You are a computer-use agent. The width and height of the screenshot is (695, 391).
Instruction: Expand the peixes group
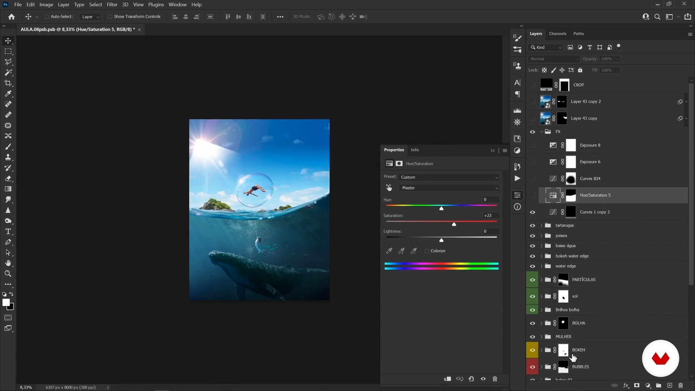click(x=542, y=236)
